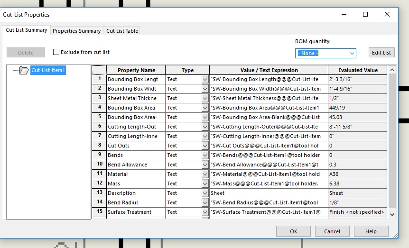The width and height of the screenshot is (409, 248).
Task: Open Help for Cut-List Properties
Action: (371, 231)
